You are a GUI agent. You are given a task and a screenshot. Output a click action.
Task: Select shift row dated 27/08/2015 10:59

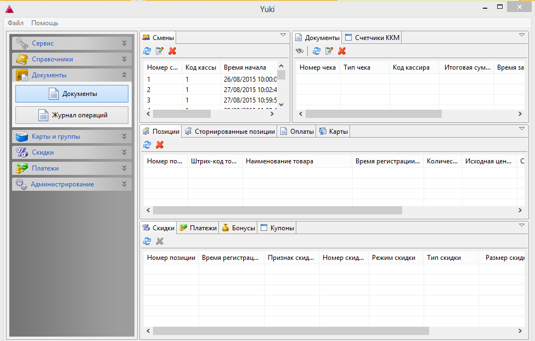tap(210, 100)
